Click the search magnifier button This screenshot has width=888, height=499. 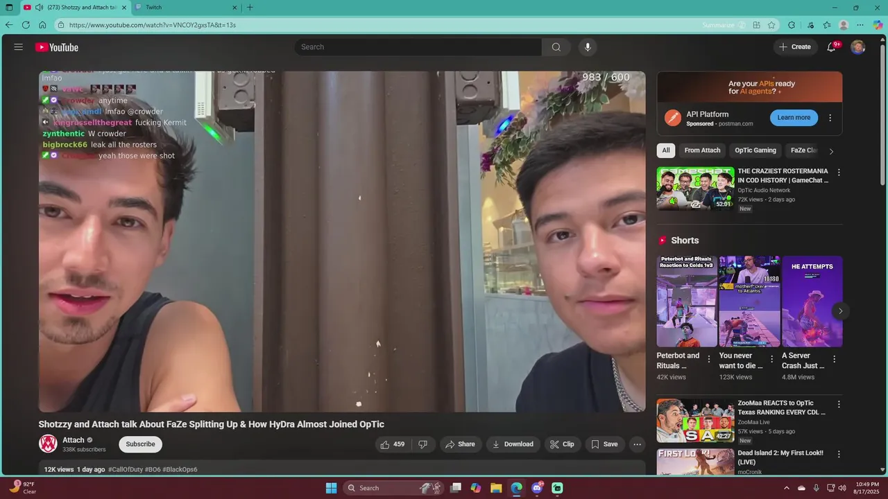click(556, 47)
